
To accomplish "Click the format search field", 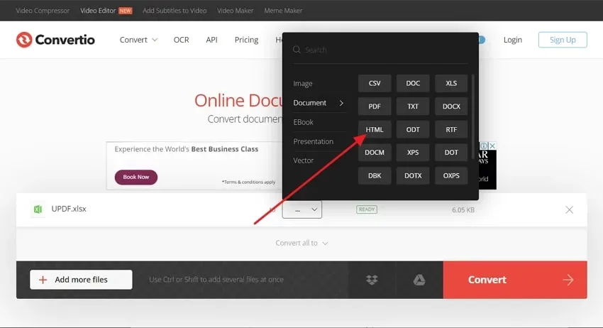I will coord(380,50).
